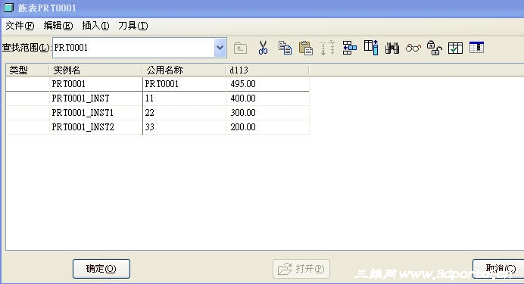Click the scissors cut icon
524x284 pixels.
tap(263, 48)
